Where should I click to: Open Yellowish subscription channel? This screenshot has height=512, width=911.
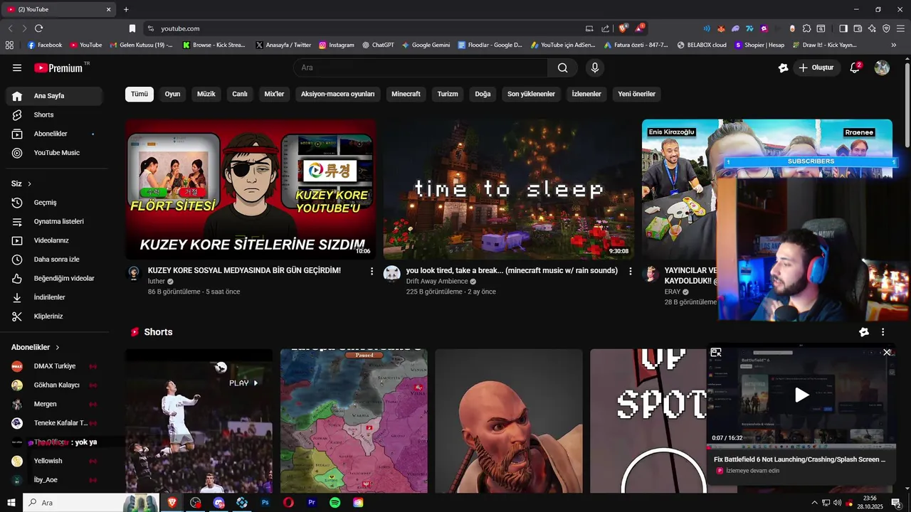54,461
